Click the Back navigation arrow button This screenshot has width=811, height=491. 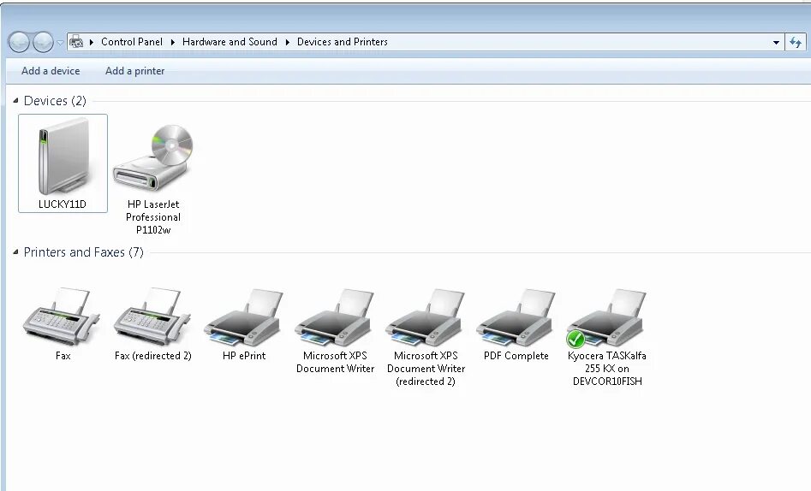pos(19,43)
